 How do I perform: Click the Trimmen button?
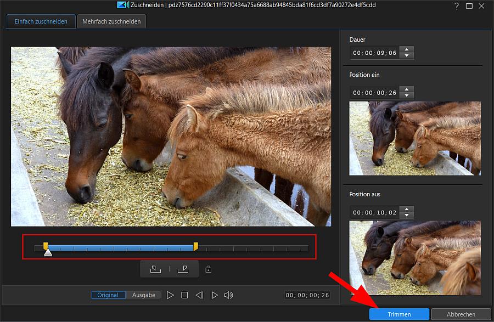pyautogui.click(x=399, y=314)
